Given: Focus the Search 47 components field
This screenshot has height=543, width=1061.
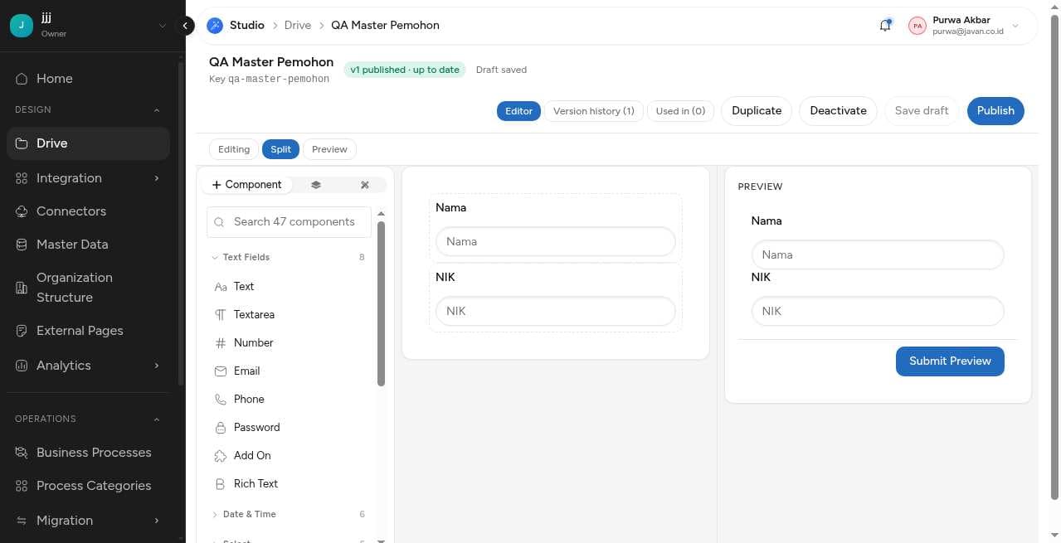Looking at the screenshot, I should point(289,222).
